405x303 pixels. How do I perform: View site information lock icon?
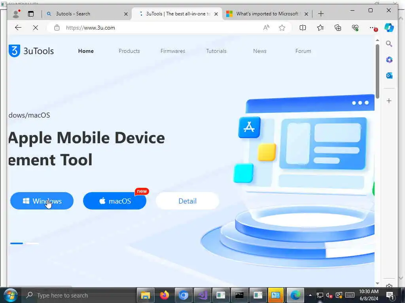point(57,28)
